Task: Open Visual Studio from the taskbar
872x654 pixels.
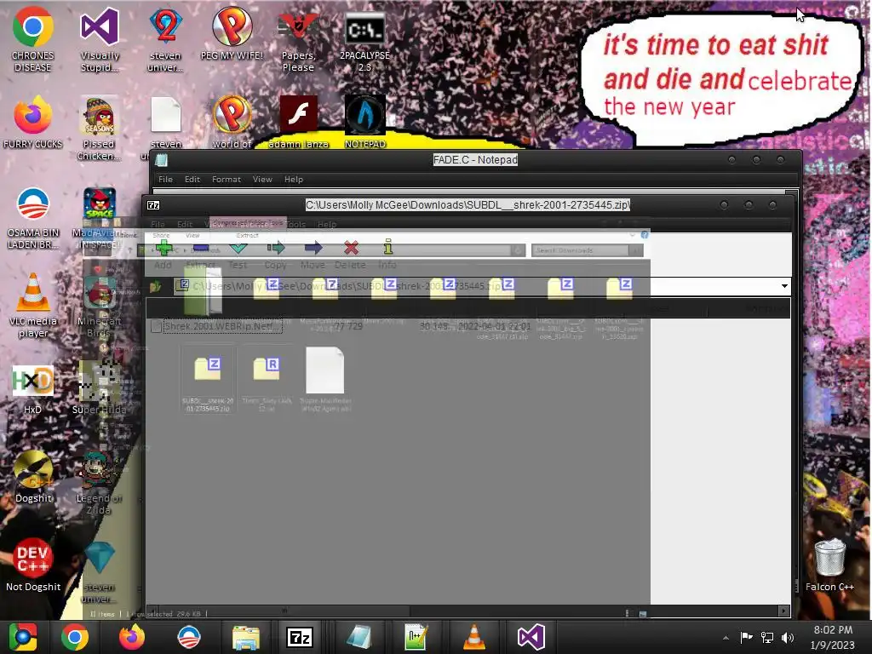Action: click(531, 637)
